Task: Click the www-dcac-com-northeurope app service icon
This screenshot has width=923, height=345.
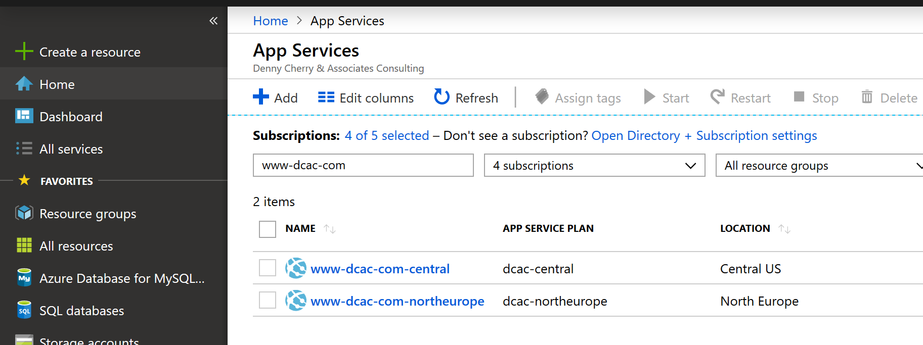Action: 296,301
